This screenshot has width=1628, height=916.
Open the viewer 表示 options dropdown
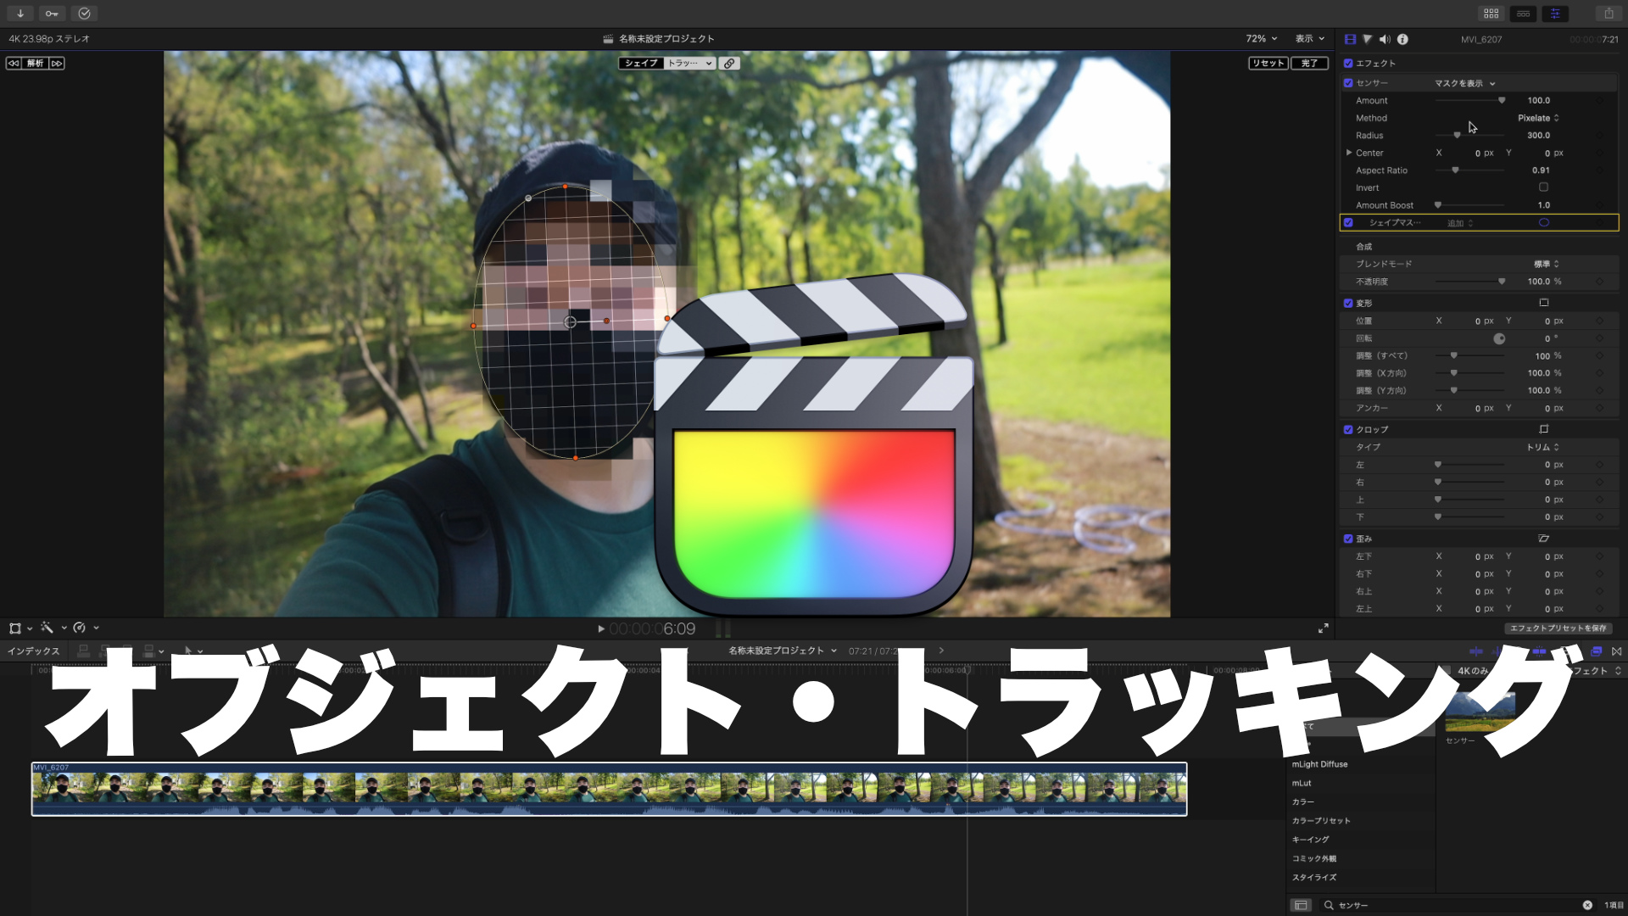pos(1310,39)
